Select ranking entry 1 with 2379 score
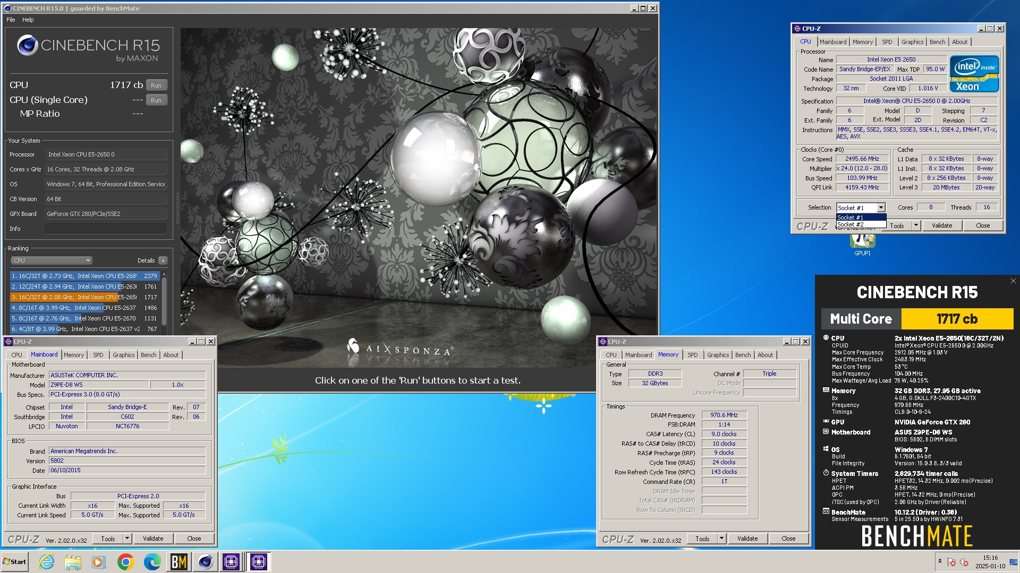Viewport: 1020px width, 573px height. [85, 276]
